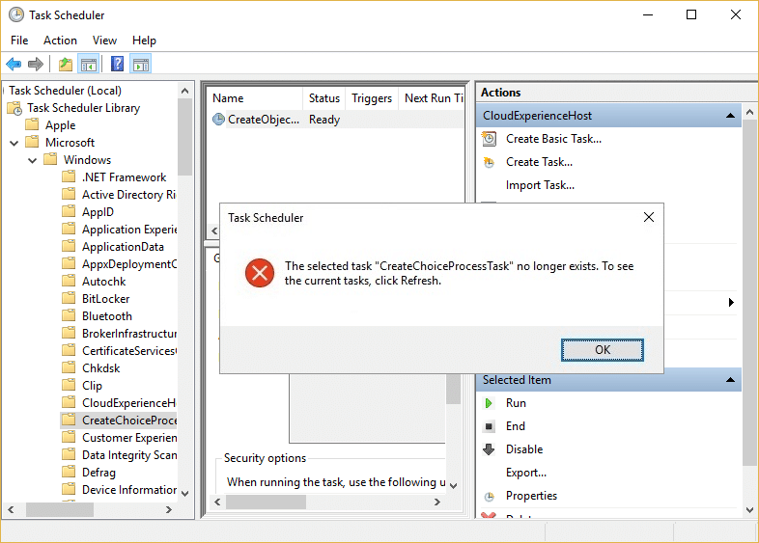Image resolution: width=759 pixels, height=543 pixels.
Task: Close the Task Scheduler error dialog
Action: 649,218
